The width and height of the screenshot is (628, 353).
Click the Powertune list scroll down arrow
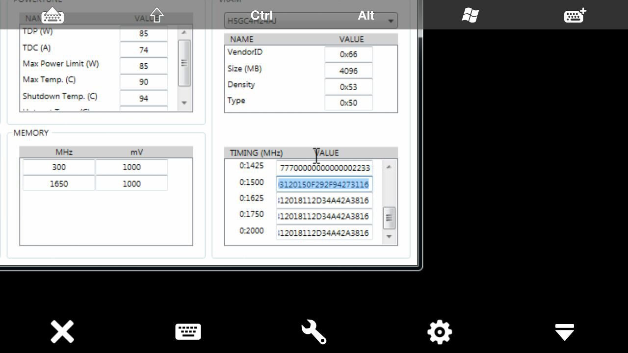(x=184, y=103)
